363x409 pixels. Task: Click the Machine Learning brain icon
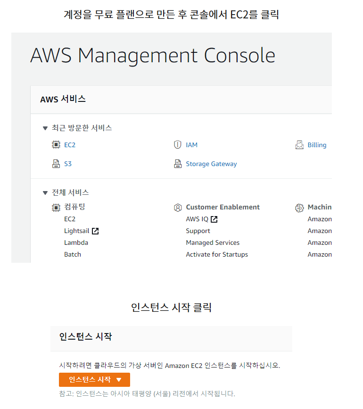pyautogui.click(x=299, y=207)
